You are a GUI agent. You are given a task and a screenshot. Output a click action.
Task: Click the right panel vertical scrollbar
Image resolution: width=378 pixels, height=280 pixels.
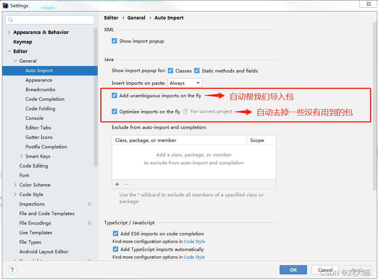[375, 106]
